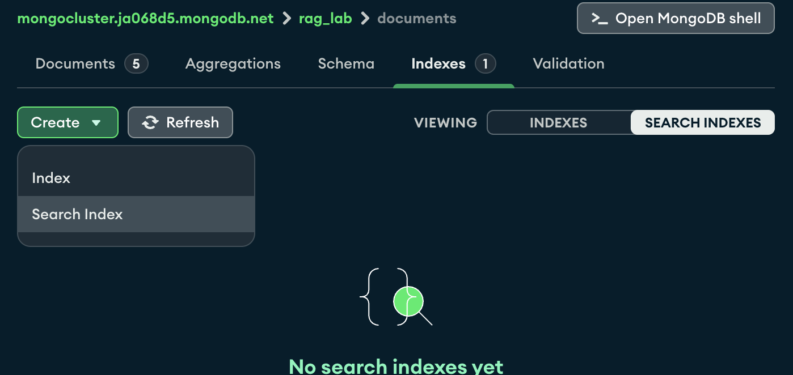
Task: Open the Aggregations tab
Action: coord(233,63)
